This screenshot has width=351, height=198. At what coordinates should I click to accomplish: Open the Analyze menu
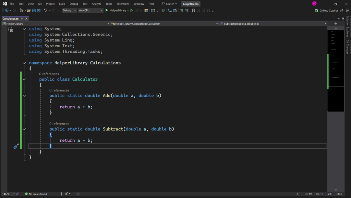(96, 4)
